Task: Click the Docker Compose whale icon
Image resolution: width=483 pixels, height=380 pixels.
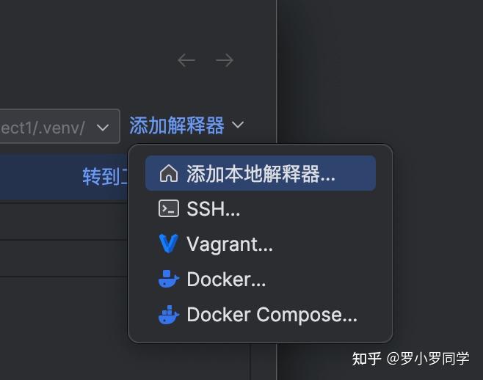Action: pos(169,315)
